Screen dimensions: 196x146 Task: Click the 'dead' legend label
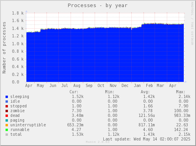[15, 116]
